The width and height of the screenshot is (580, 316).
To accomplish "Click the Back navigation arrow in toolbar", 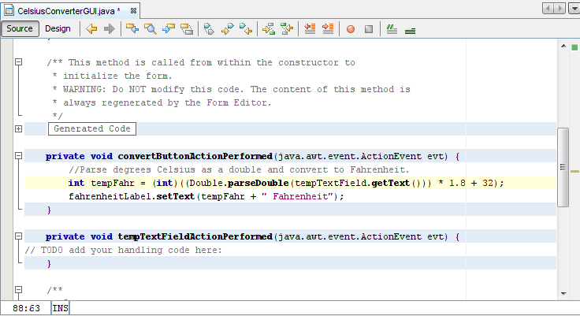I will [92, 29].
